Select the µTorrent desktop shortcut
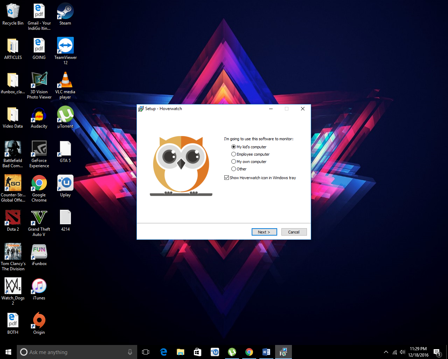 pyautogui.click(x=65, y=117)
